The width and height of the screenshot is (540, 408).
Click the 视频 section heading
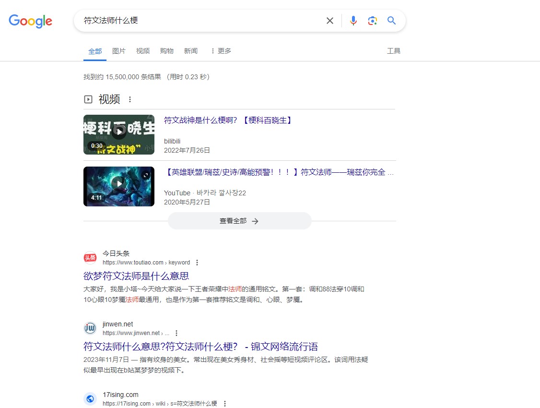coord(109,99)
